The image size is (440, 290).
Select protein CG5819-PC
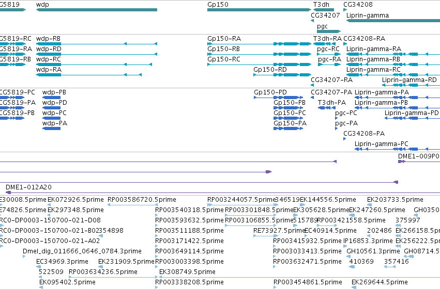pos(12,98)
